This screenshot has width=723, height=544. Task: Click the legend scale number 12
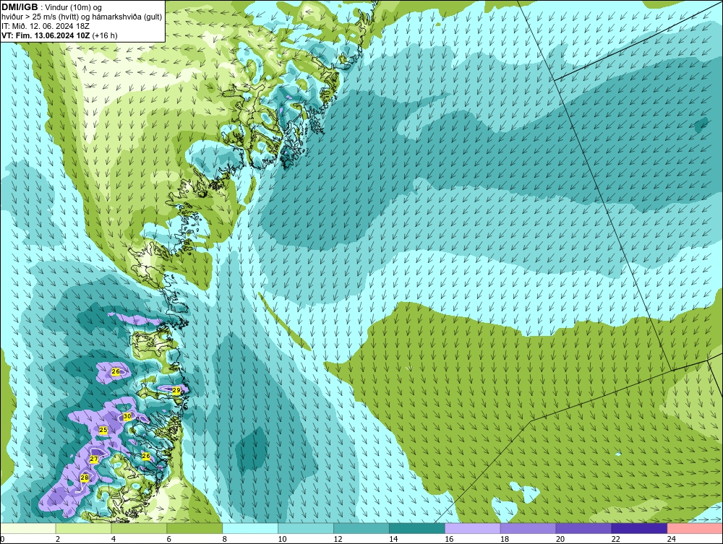click(x=338, y=539)
